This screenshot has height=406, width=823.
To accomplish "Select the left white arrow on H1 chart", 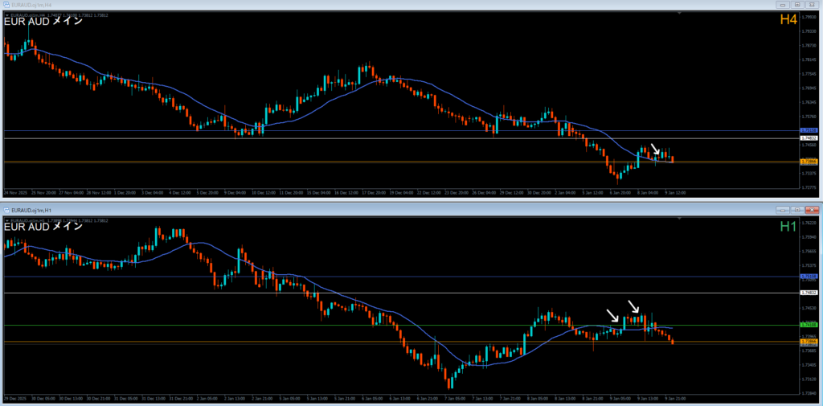I will [x=613, y=316].
